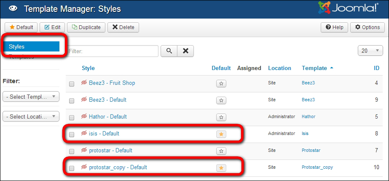Open the Hathor template link
389x181 pixels.
(x=309, y=116)
